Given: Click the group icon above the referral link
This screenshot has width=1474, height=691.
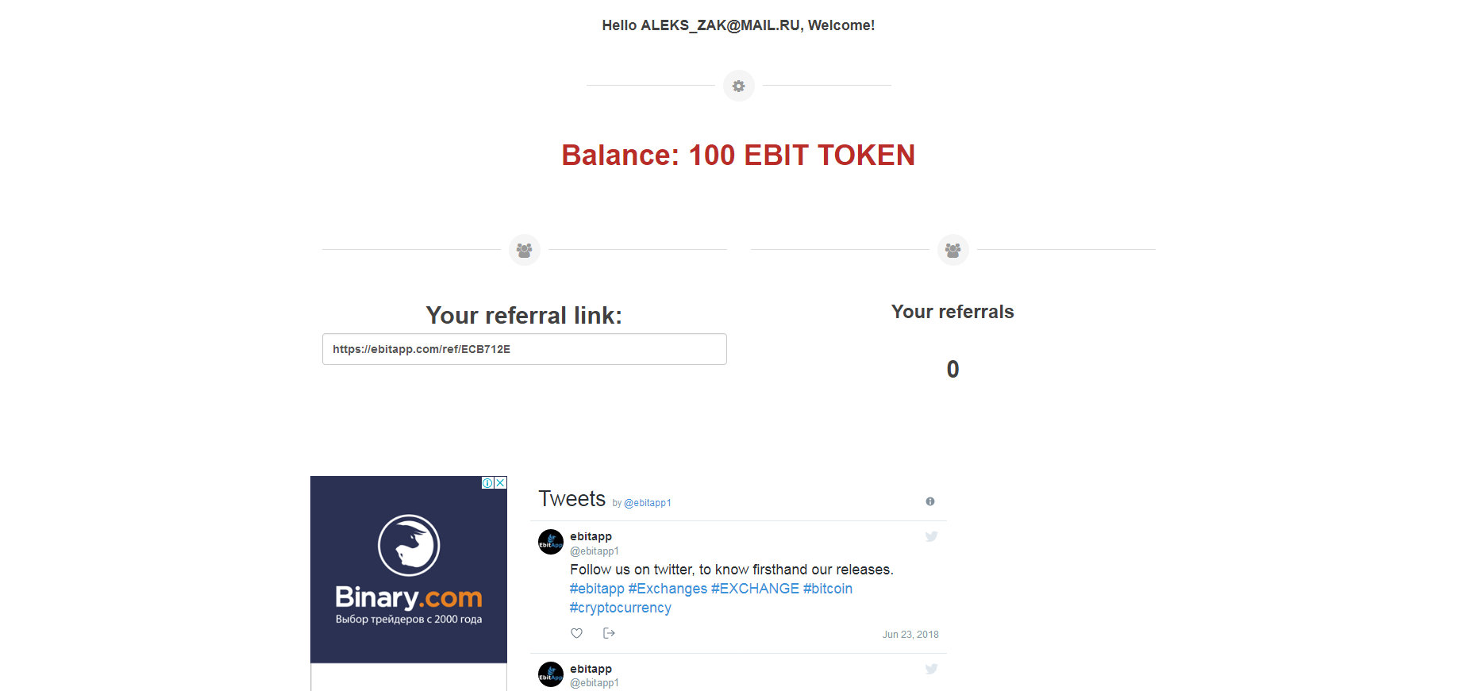Looking at the screenshot, I should pos(524,250).
